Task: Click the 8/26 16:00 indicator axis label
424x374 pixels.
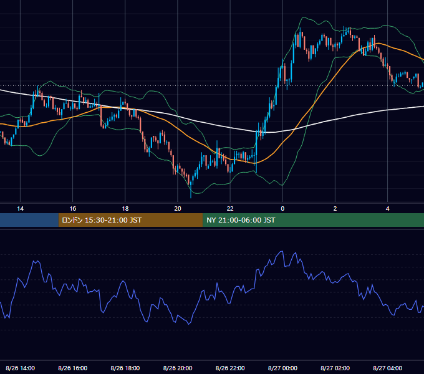Action: click(x=73, y=368)
